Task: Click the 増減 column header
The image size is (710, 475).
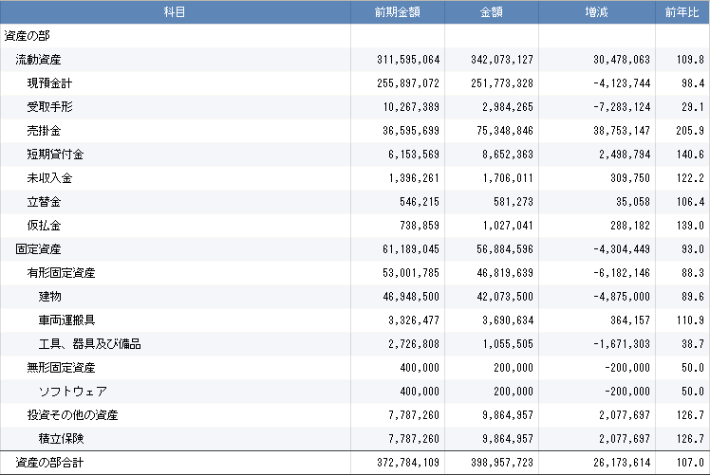Action: coord(597,12)
